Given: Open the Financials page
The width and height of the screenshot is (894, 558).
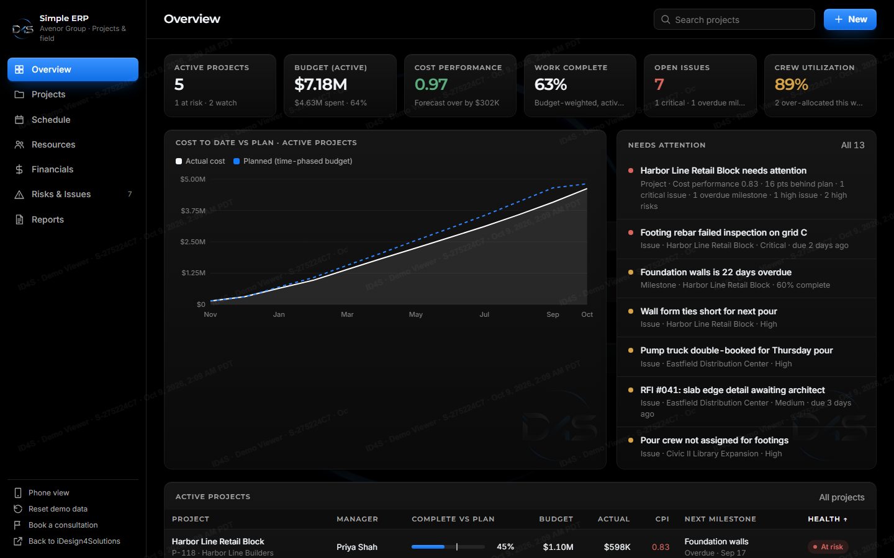Looking at the screenshot, I should click(x=73, y=169).
